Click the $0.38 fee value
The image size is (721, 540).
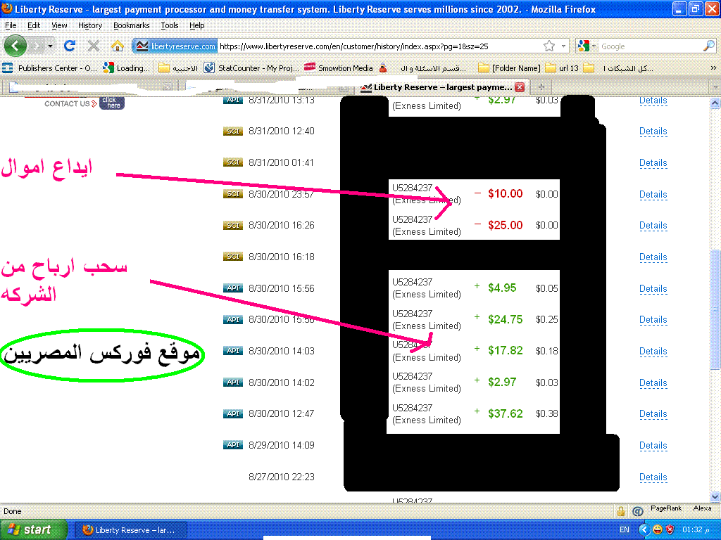546,413
